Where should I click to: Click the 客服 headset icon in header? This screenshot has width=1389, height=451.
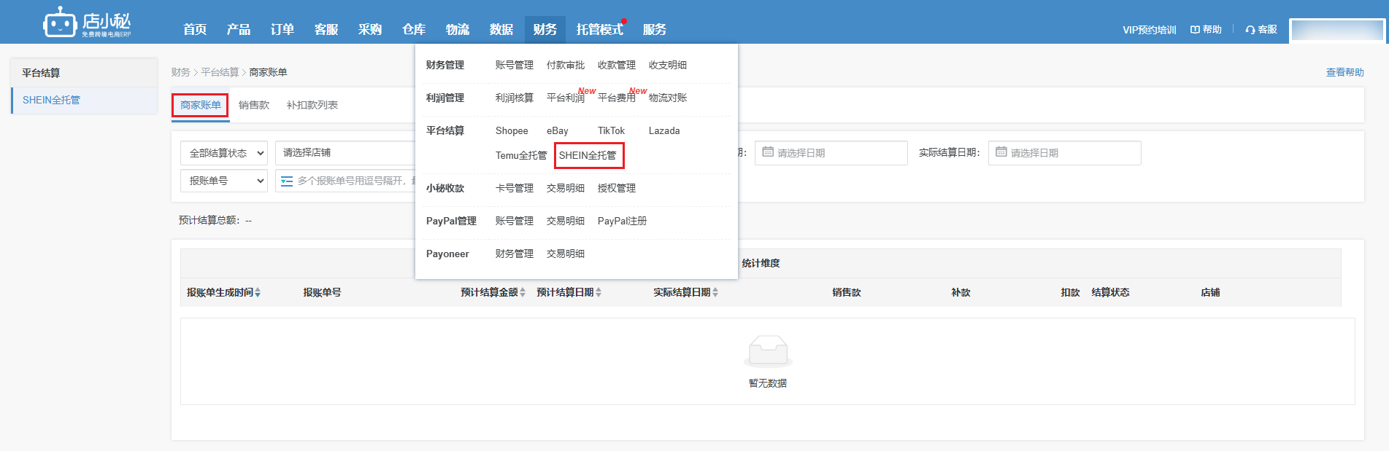pos(1250,30)
